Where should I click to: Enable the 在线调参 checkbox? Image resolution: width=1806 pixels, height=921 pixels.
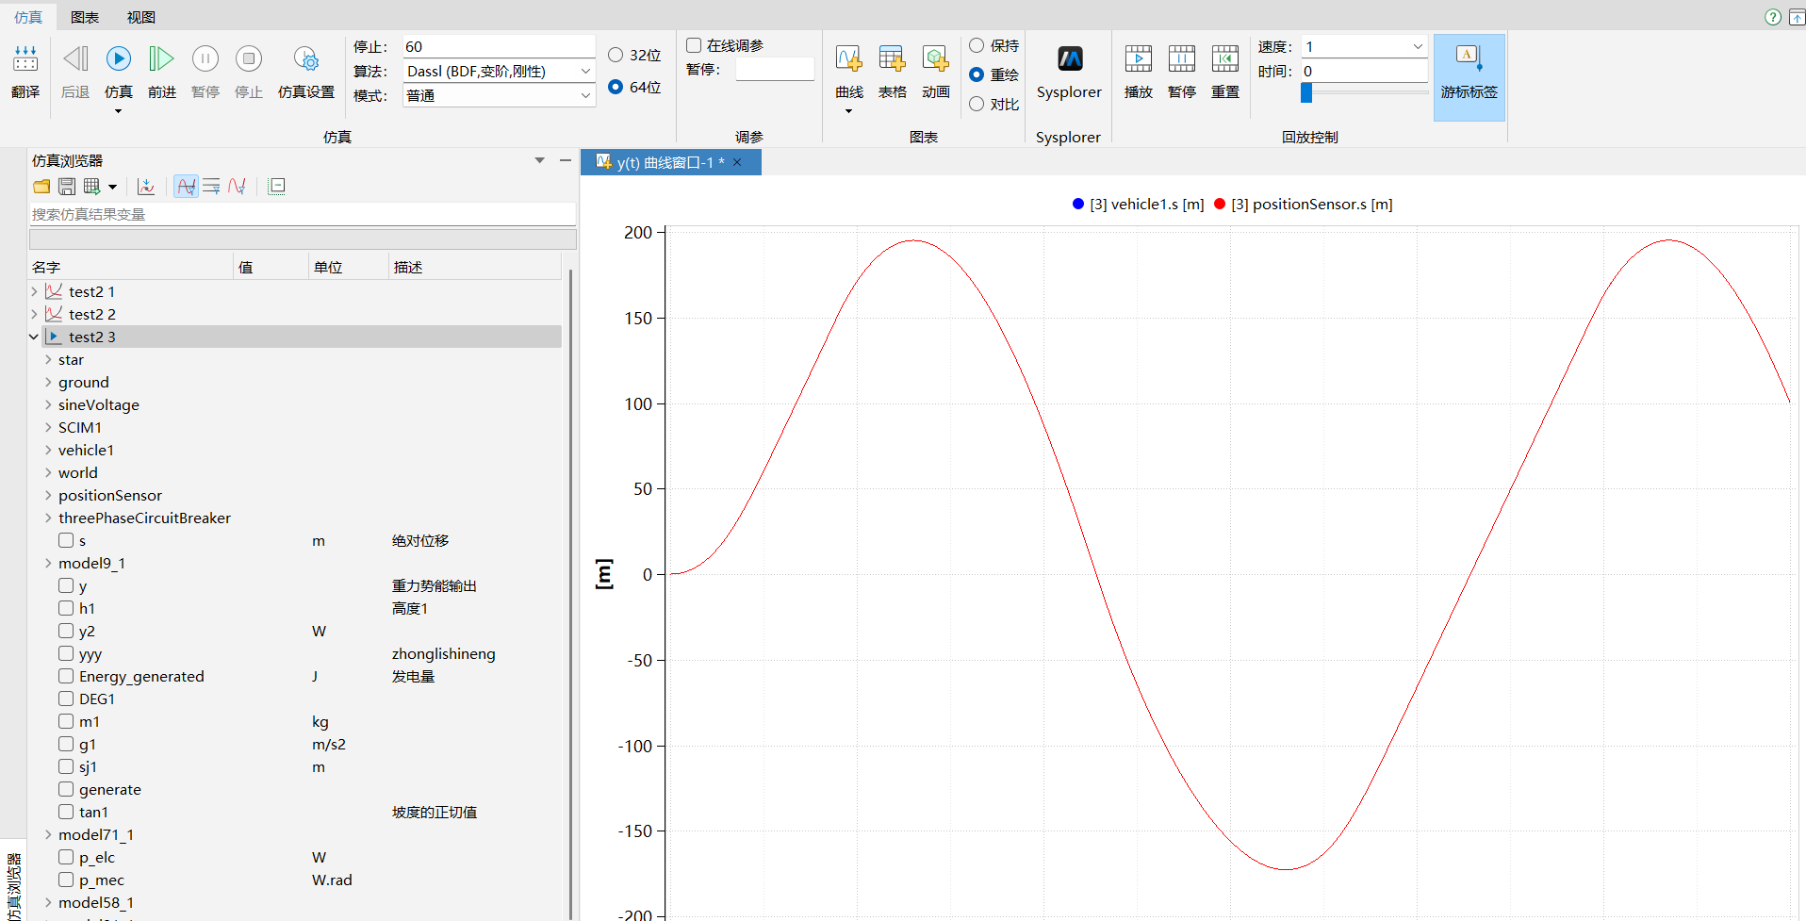point(694,45)
